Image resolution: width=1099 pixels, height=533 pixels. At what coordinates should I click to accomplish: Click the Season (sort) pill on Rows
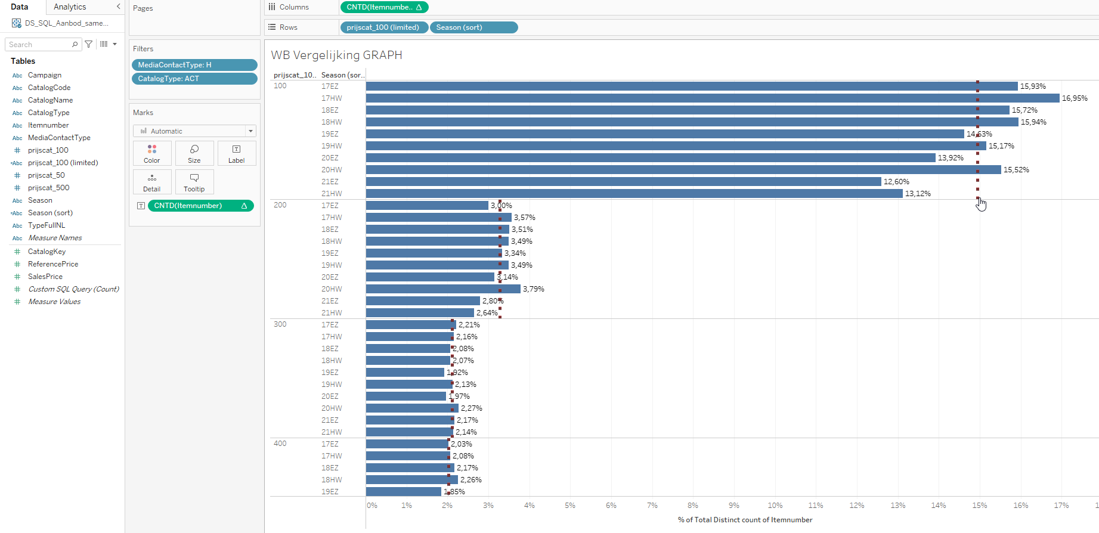(473, 27)
